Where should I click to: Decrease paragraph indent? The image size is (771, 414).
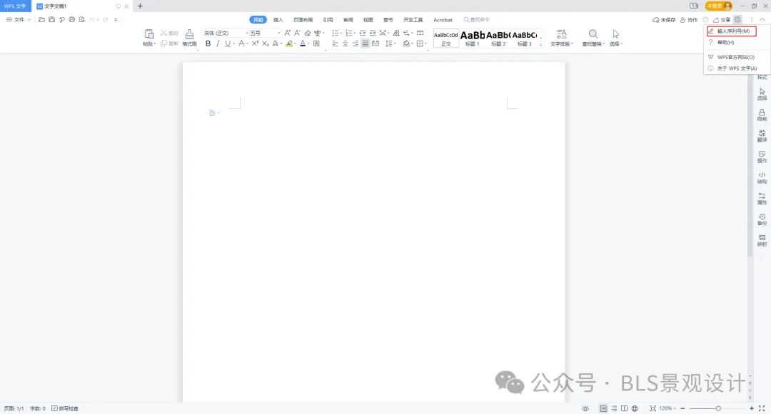[x=363, y=33]
